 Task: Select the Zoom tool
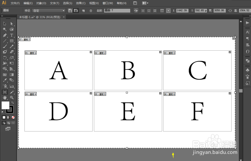(12, 98)
